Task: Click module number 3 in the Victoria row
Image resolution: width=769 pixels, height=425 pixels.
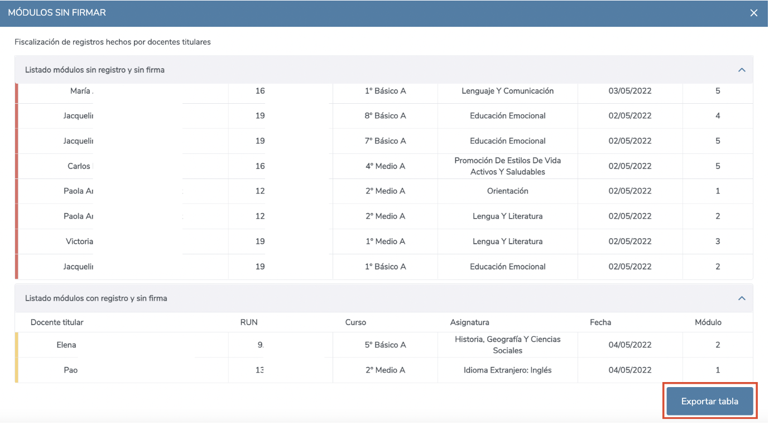Action: pyautogui.click(x=718, y=242)
